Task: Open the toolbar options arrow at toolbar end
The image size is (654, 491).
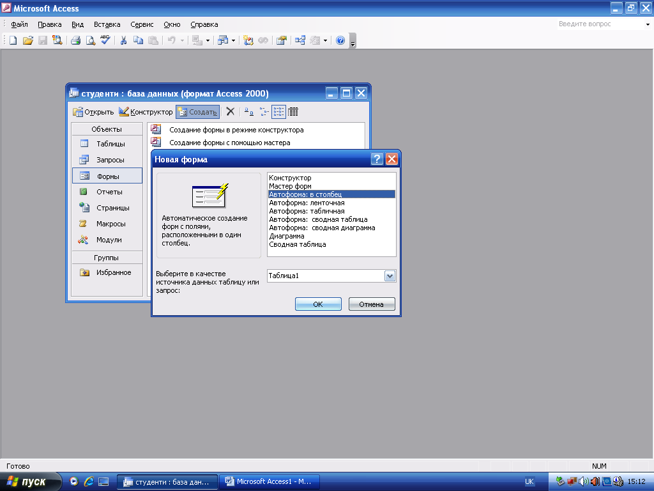Action: click(x=353, y=41)
